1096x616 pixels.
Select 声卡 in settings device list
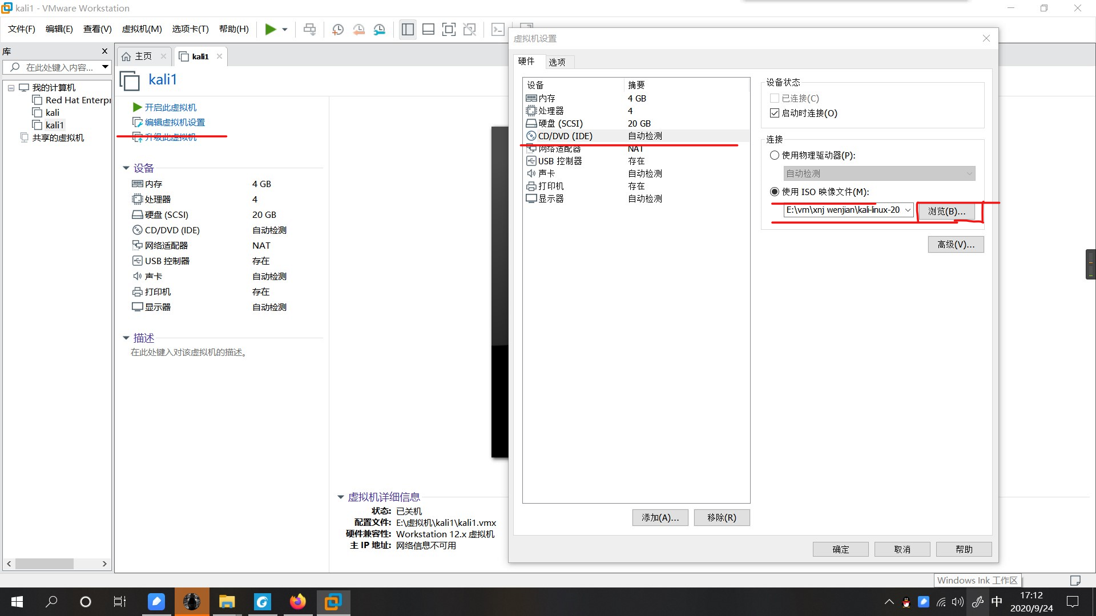coord(636,174)
